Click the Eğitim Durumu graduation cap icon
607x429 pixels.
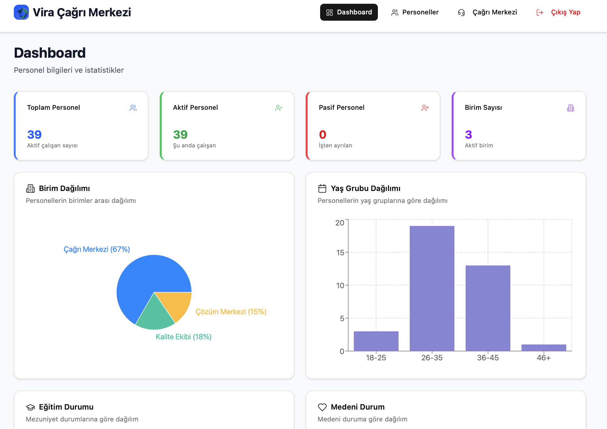tap(30, 407)
